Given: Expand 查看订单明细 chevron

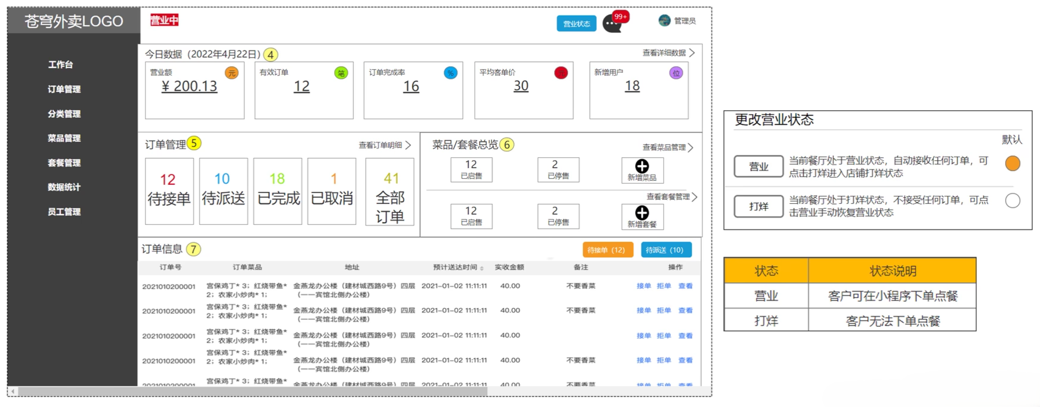Looking at the screenshot, I should pyautogui.click(x=408, y=145).
